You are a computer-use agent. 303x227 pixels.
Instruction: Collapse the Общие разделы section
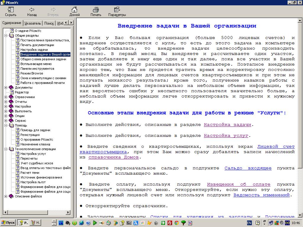tap(6, 35)
